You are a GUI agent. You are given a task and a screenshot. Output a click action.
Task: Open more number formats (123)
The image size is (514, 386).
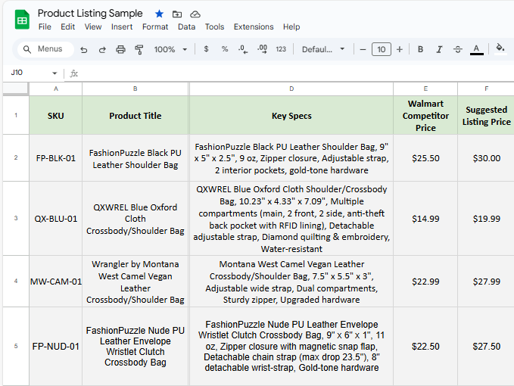(x=281, y=49)
